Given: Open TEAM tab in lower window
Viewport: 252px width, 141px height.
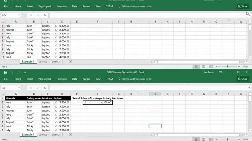Looking at the screenshot, I should [109, 79].
